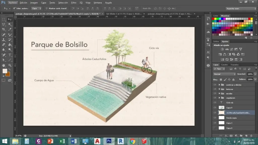This screenshot has width=258, height=145.
Task: Switch to the Canales tab
Action: (224, 65)
